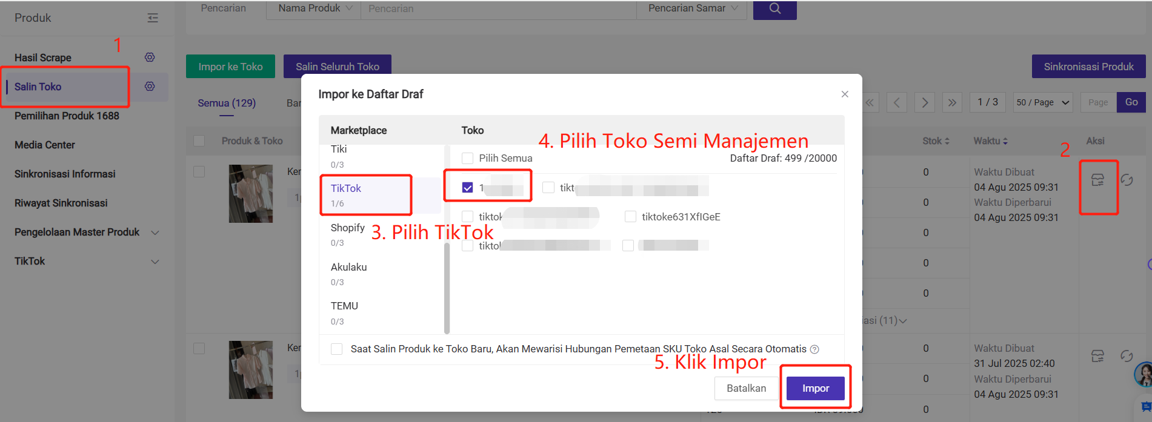This screenshot has height=422, width=1152.
Task: Open Sinkronisasi Informasi menu
Action: tap(65, 174)
